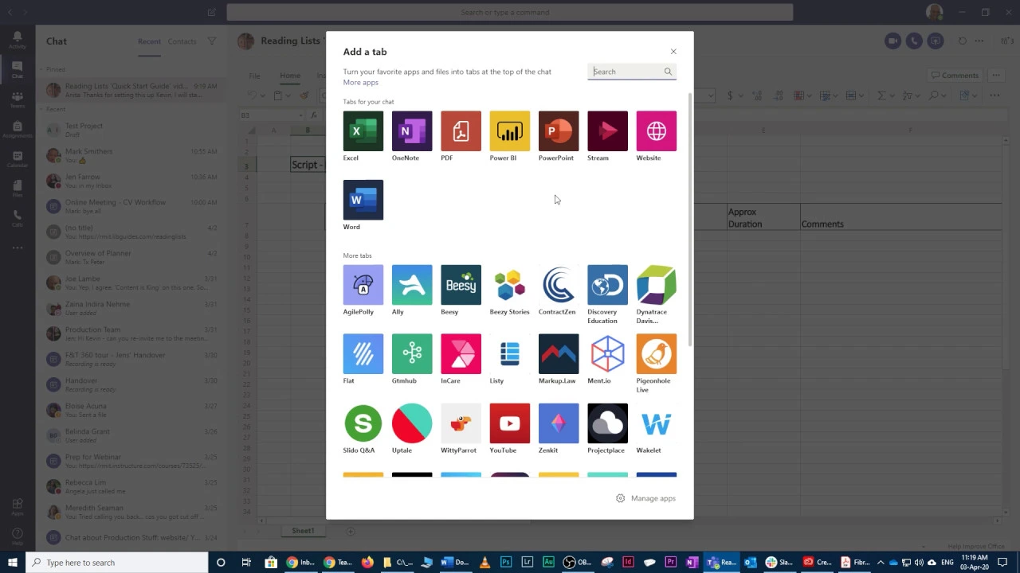1020x573 pixels.
Task: Select the Beesy app tile
Action: coord(461,285)
